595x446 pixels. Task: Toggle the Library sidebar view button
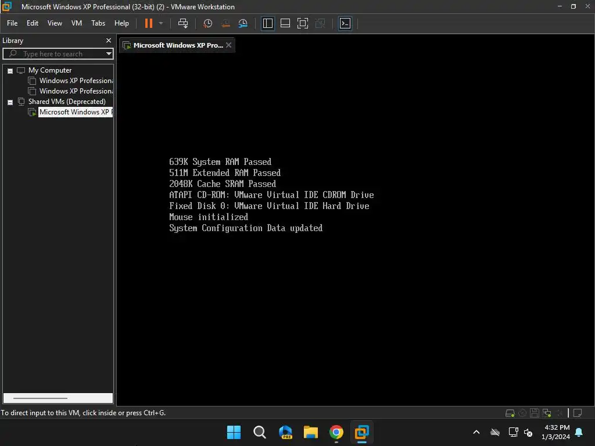(x=267, y=23)
